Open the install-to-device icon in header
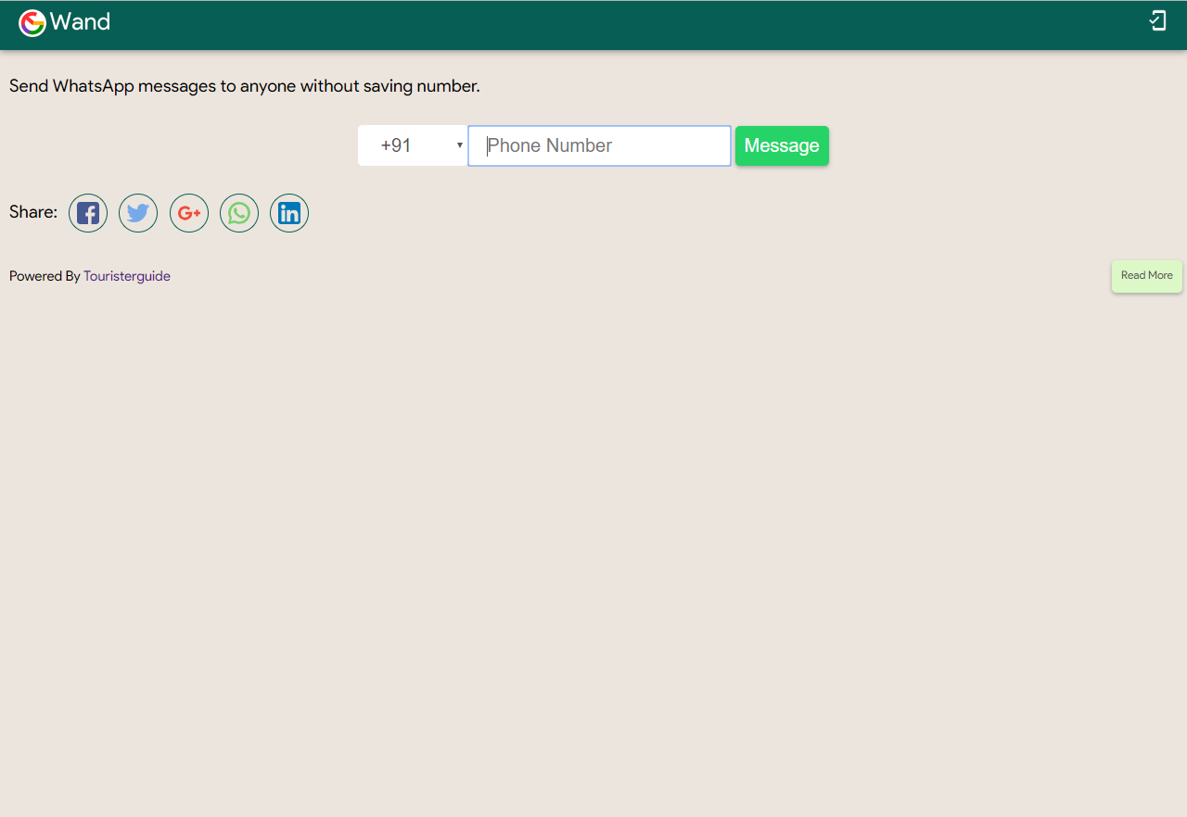Screen dimensions: 1187x817 point(1157,21)
